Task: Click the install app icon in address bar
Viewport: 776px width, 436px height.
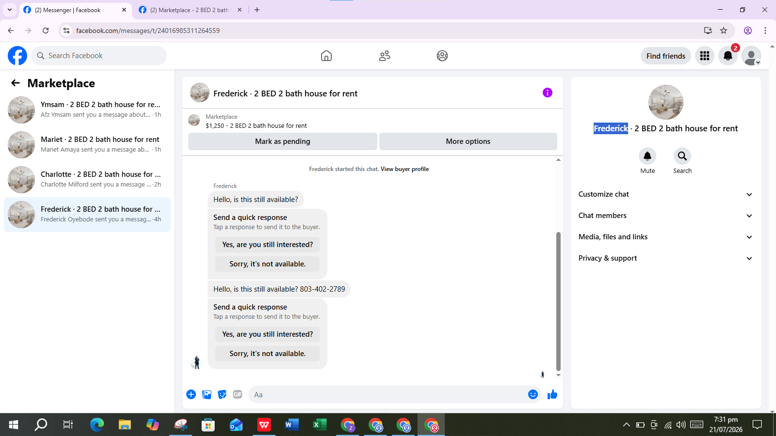Action: coord(708,31)
